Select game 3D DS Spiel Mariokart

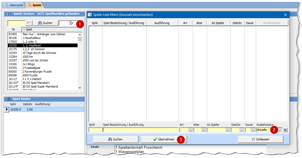[36, 83]
